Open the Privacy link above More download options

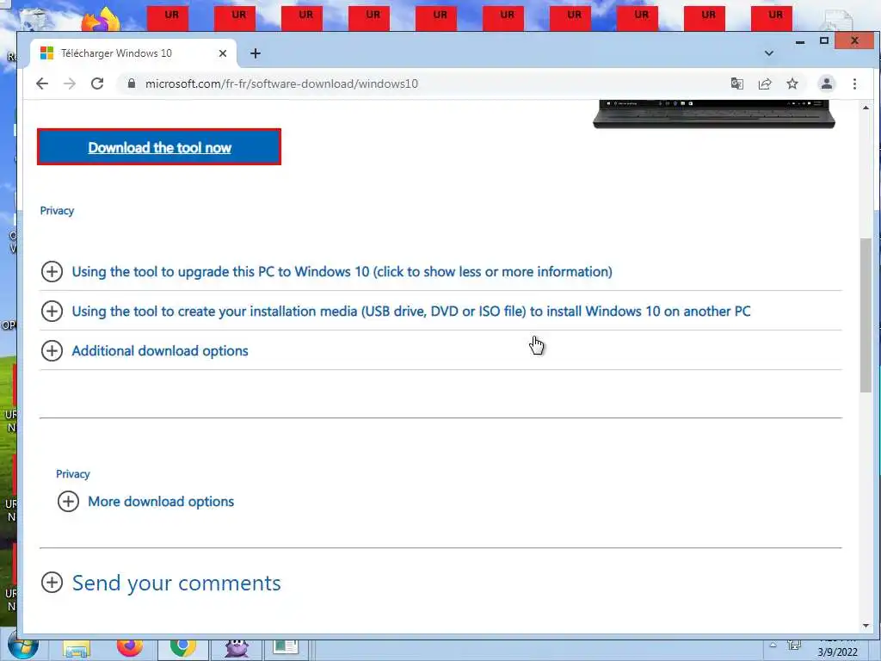point(72,474)
